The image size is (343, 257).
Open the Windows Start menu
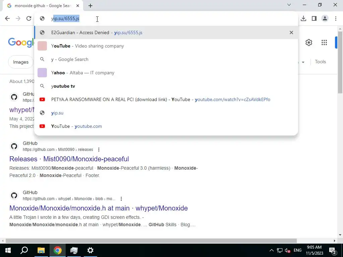8,250
